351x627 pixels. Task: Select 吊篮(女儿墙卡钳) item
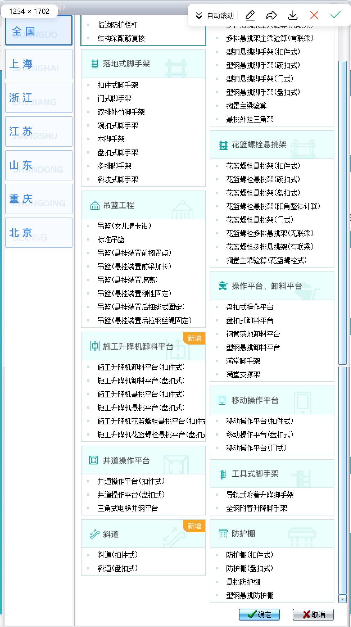(124, 226)
